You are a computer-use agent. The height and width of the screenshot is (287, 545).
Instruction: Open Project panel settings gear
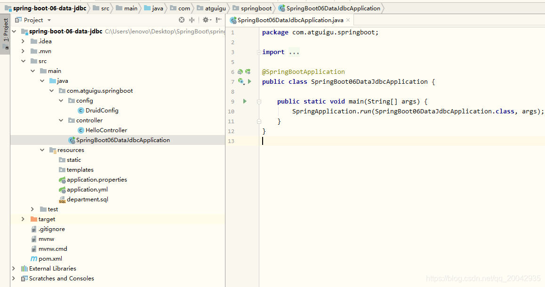point(205,20)
